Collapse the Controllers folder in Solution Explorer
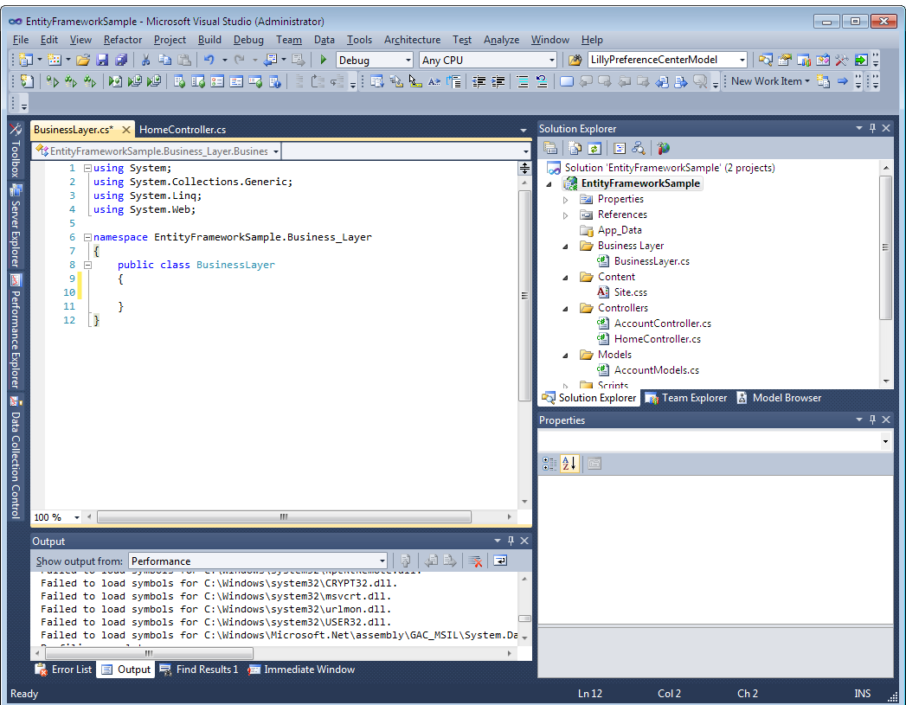 [566, 309]
